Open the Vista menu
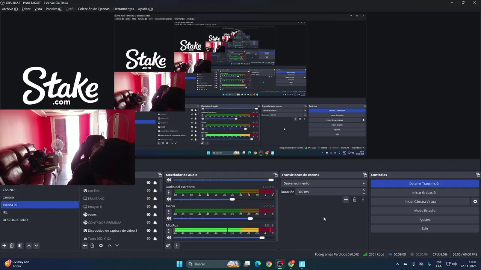This screenshot has width=481, height=270. 38,9
